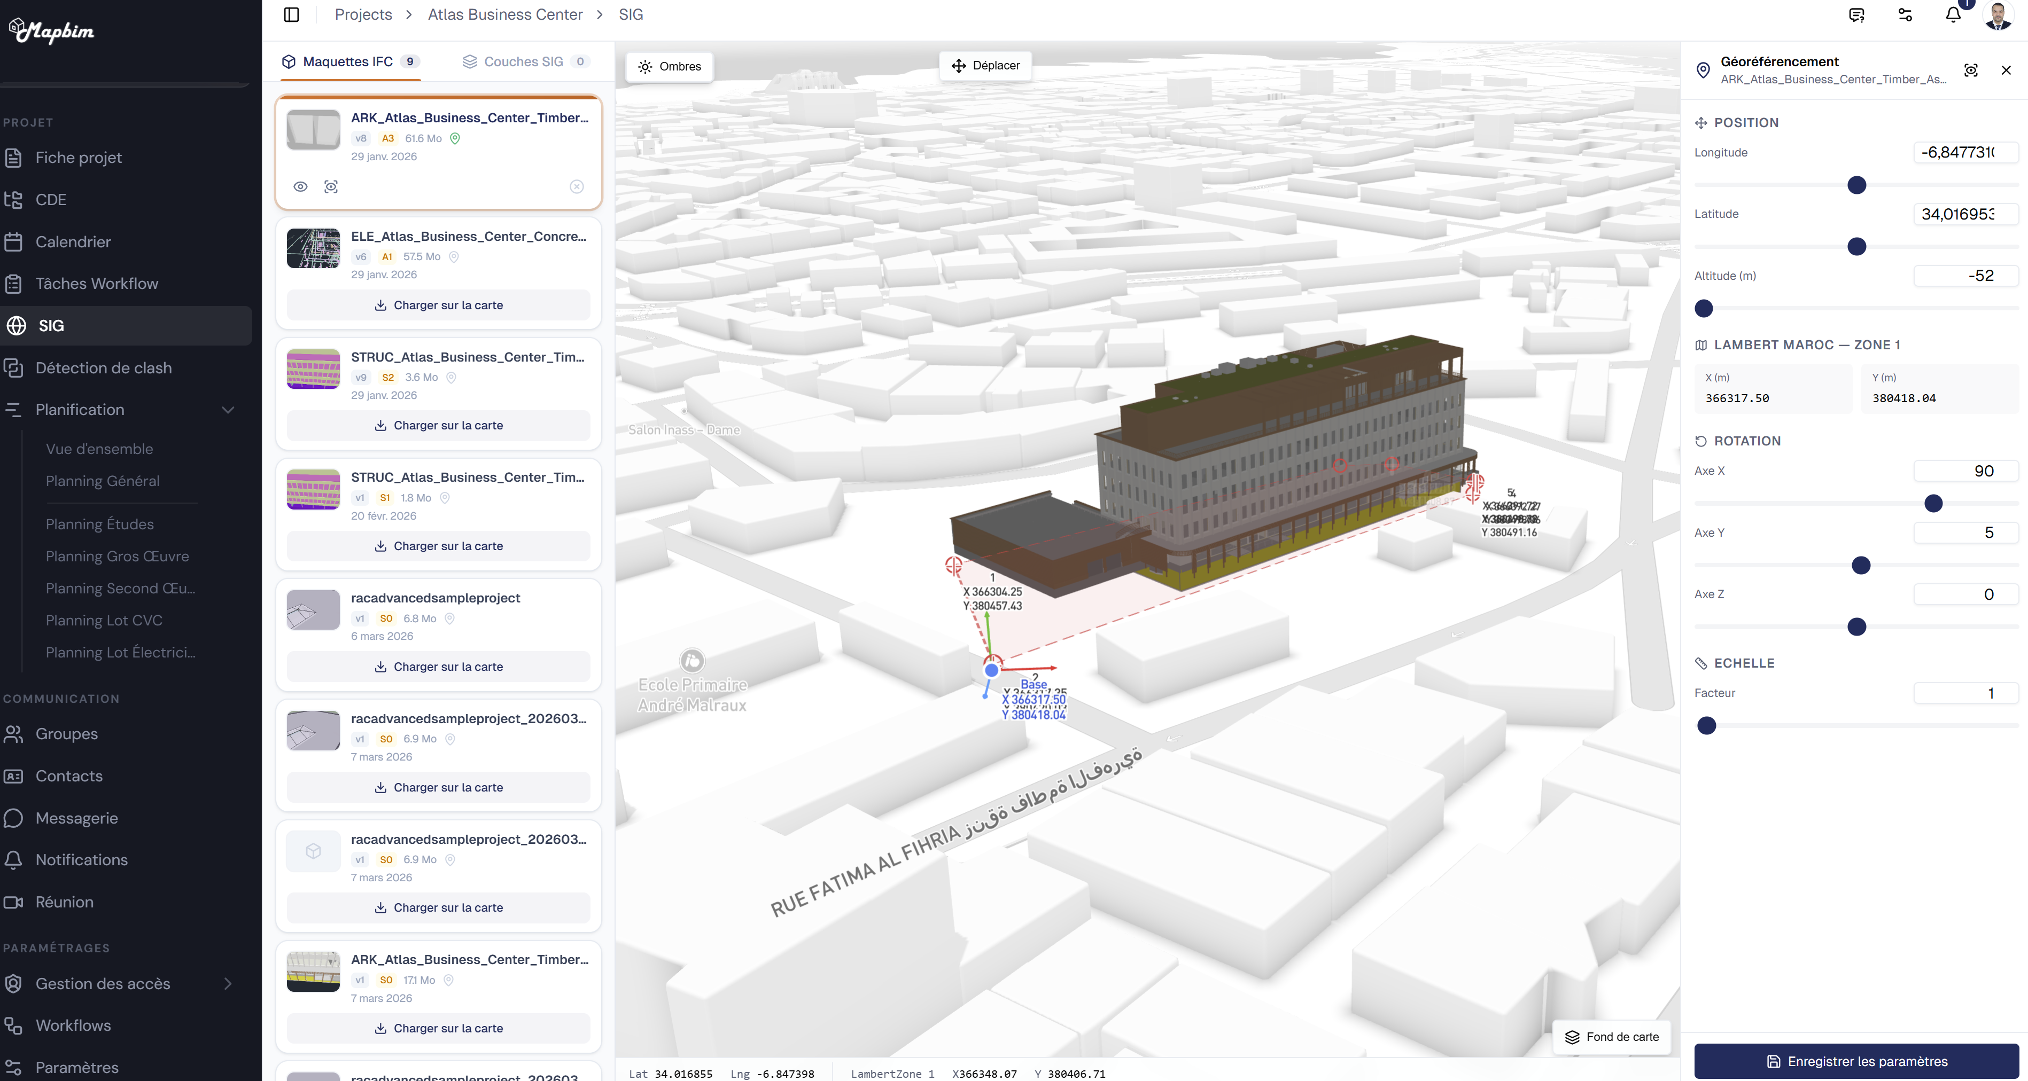The image size is (2028, 1081).
Task: Toggle eye visibility of selected ARK model
Action: (x=300, y=186)
